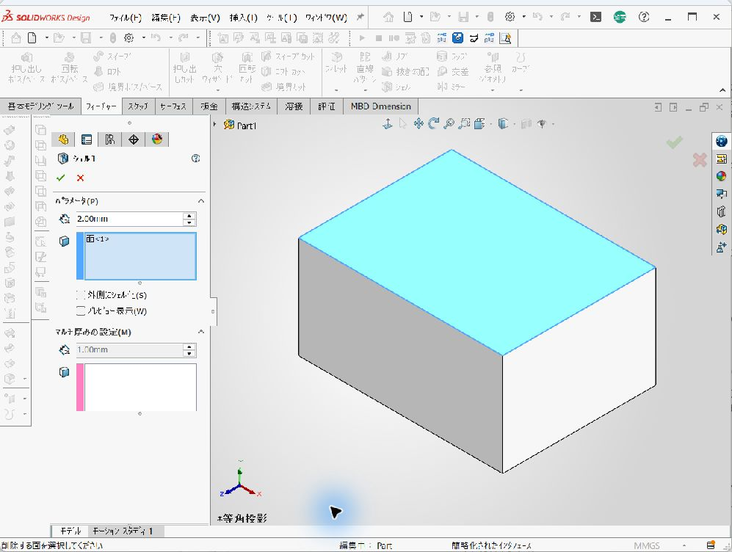Click the Fillet tool

pyautogui.click(x=336, y=62)
